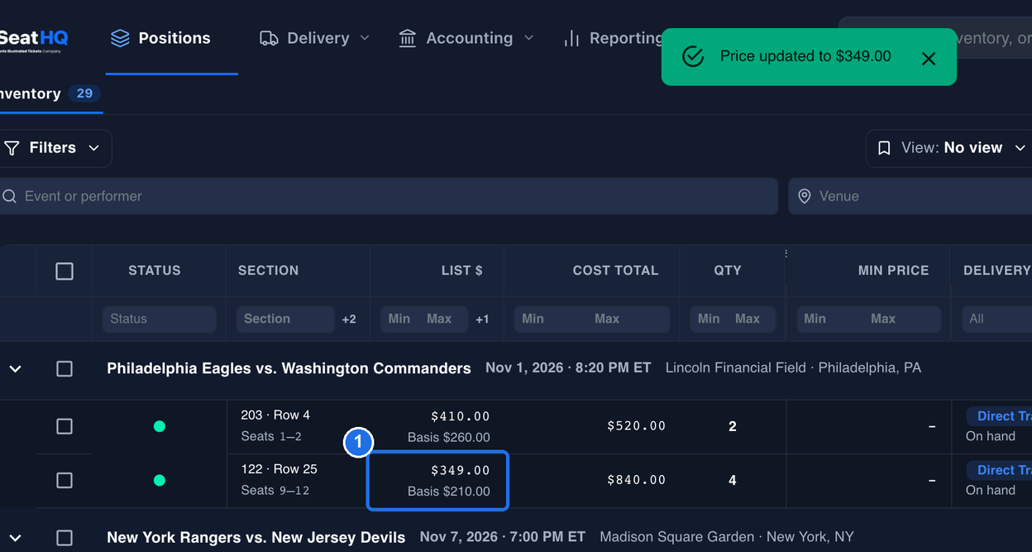Image resolution: width=1032 pixels, height=552 pixels.
Task: Toggle the select-all header checkbox
Action: pos(64,271)
